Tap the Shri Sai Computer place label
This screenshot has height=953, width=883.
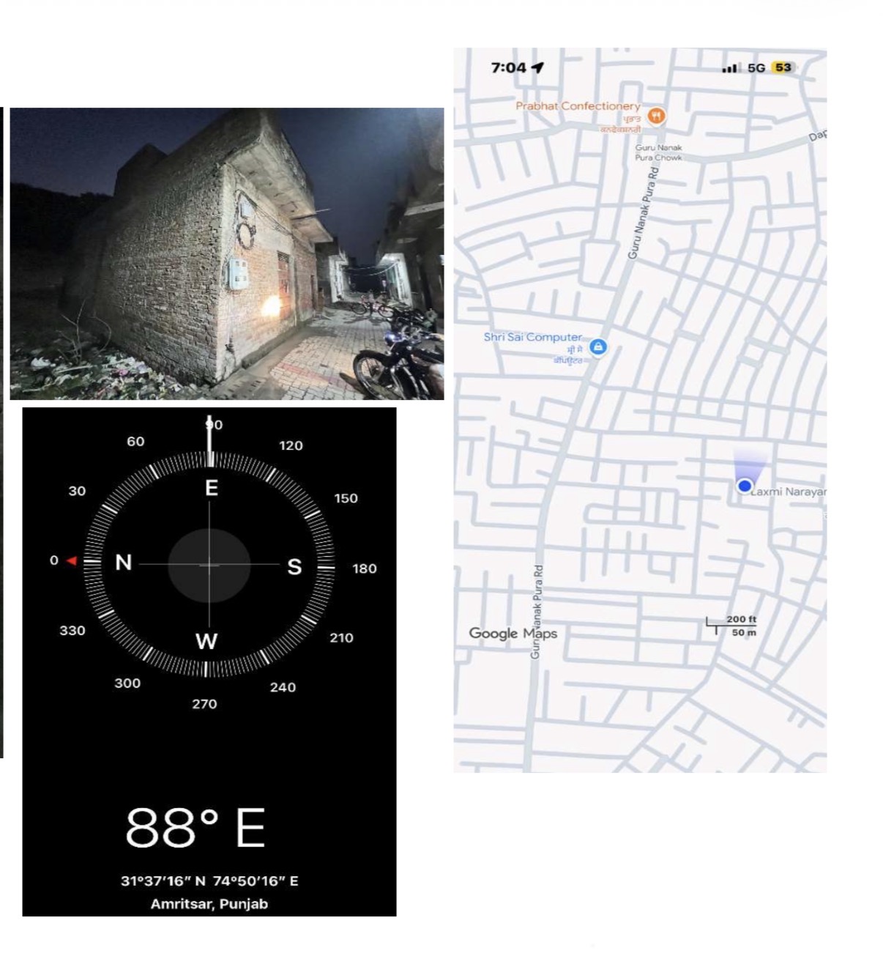point(533,337)
